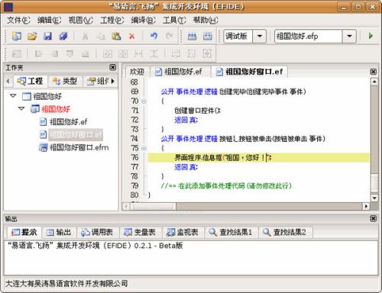Click the Save floppy disk icon
Viewport: 382px width, 293px height.
click(x=47, y=36)
